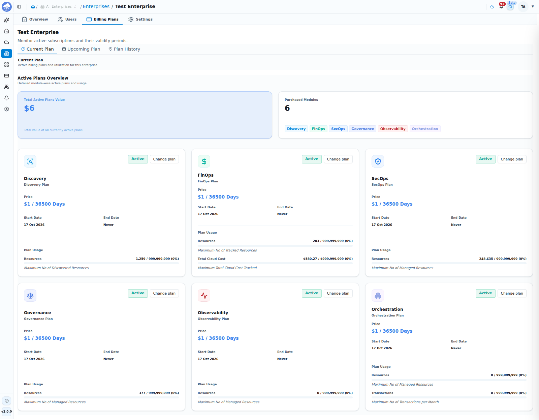Select the Plan History tab
Viewport: 539px width, 420px height.
[124, 49]
